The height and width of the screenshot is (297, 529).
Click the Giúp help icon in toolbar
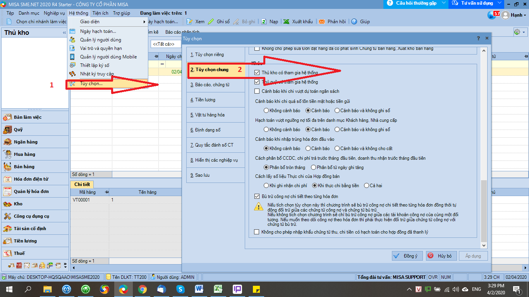click(x=354, y=22)
